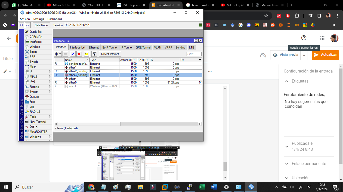
Task: Open the Dashboard menu
Action: [x=54, y=19]
